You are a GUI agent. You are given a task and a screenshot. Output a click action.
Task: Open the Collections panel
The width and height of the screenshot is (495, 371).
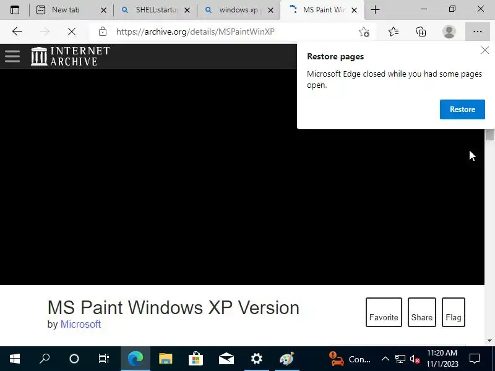pos(421,32)
